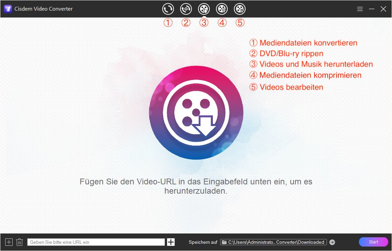The image size is (392, 251).
Task: Select the Videos bearbeiten function
Action: 239,9
